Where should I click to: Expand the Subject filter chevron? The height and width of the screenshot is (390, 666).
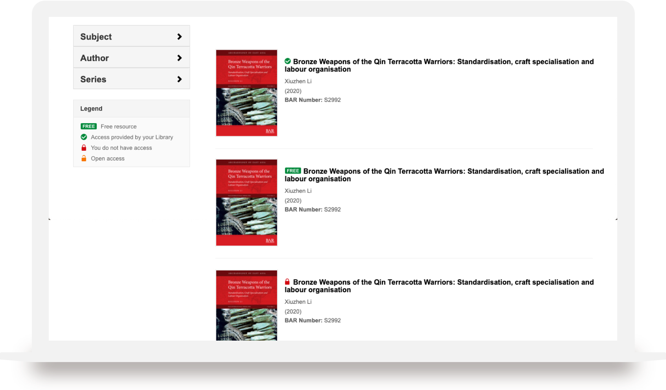[x=179, y=37]
